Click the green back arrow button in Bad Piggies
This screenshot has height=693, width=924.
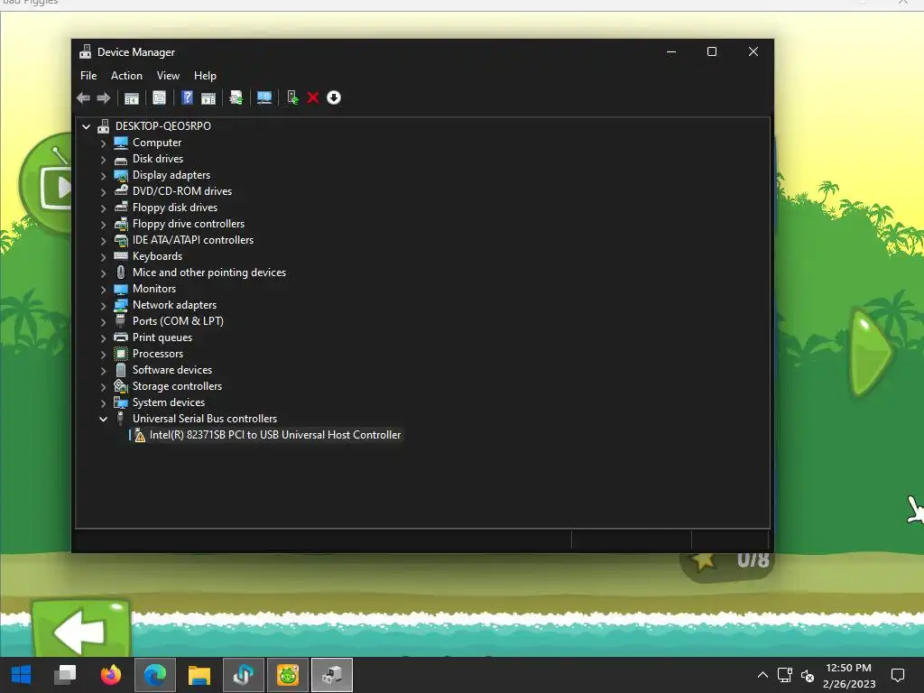tap(80, 628)
